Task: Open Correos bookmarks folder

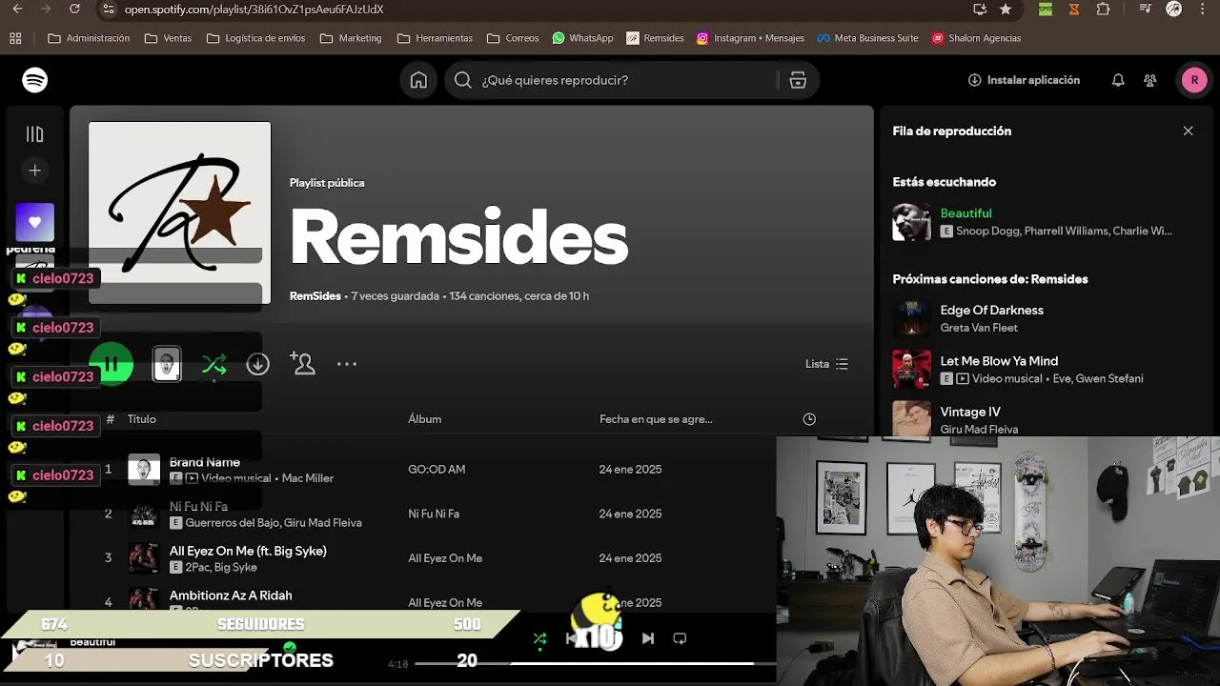Action: 513,38
